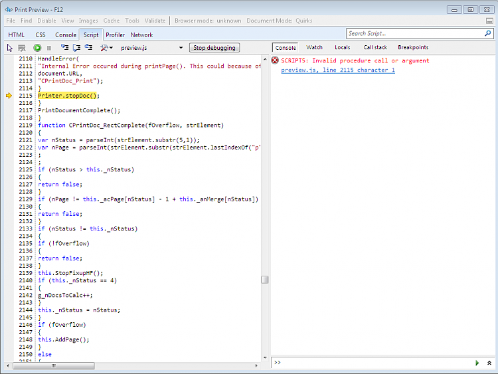Click the SCRIPT5 invalid procedure call message
This screenshot has height=374, width=498.
[355, 60]
